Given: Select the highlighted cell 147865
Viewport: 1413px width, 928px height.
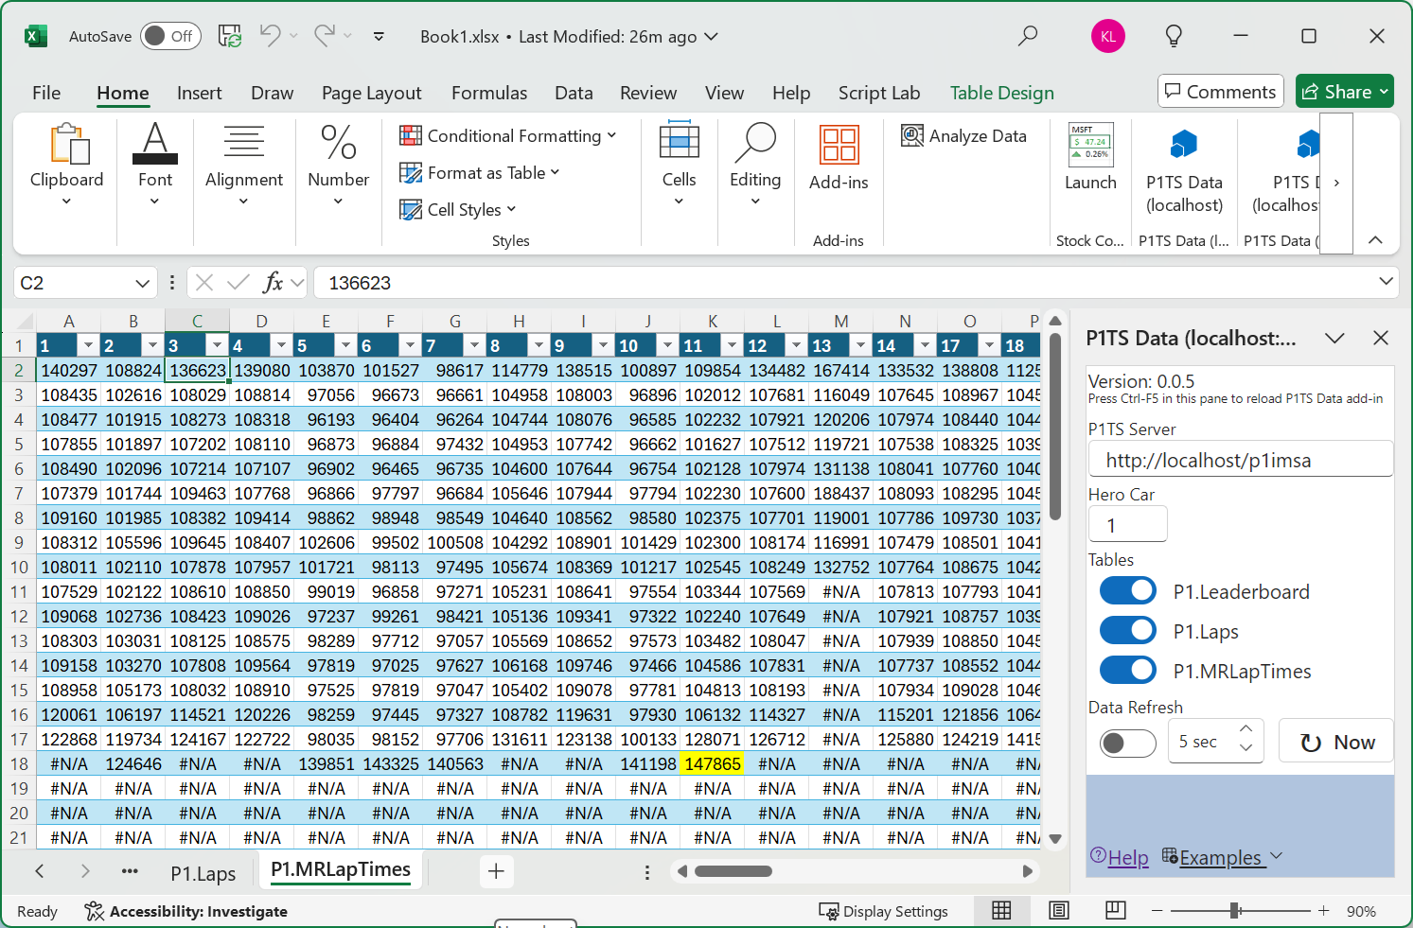Looking at the screenshot, I should 712,763.
